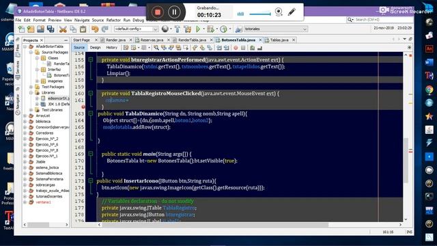437x246 pixels.
Task: Click the Debug Project toolbar icon
Action: (210, 29)
